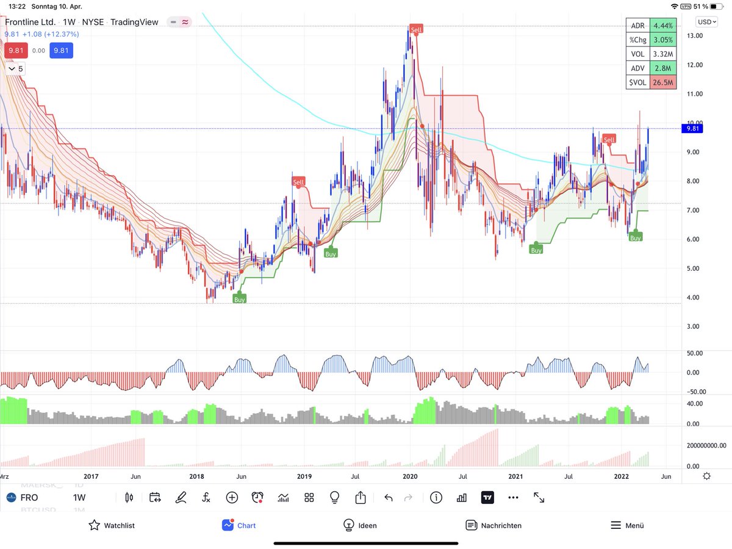Click the 9.81 +1.08 (+12.37%) price change text
Image resolution: width=732 pixels, height=549 pixels.
[x=42, y=34]
